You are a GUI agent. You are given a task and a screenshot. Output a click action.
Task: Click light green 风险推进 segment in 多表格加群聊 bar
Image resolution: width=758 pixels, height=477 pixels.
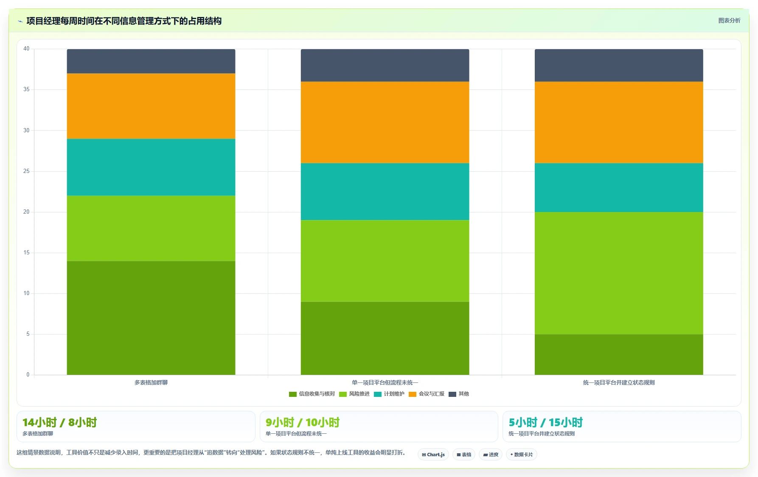[x=151, y=229]
